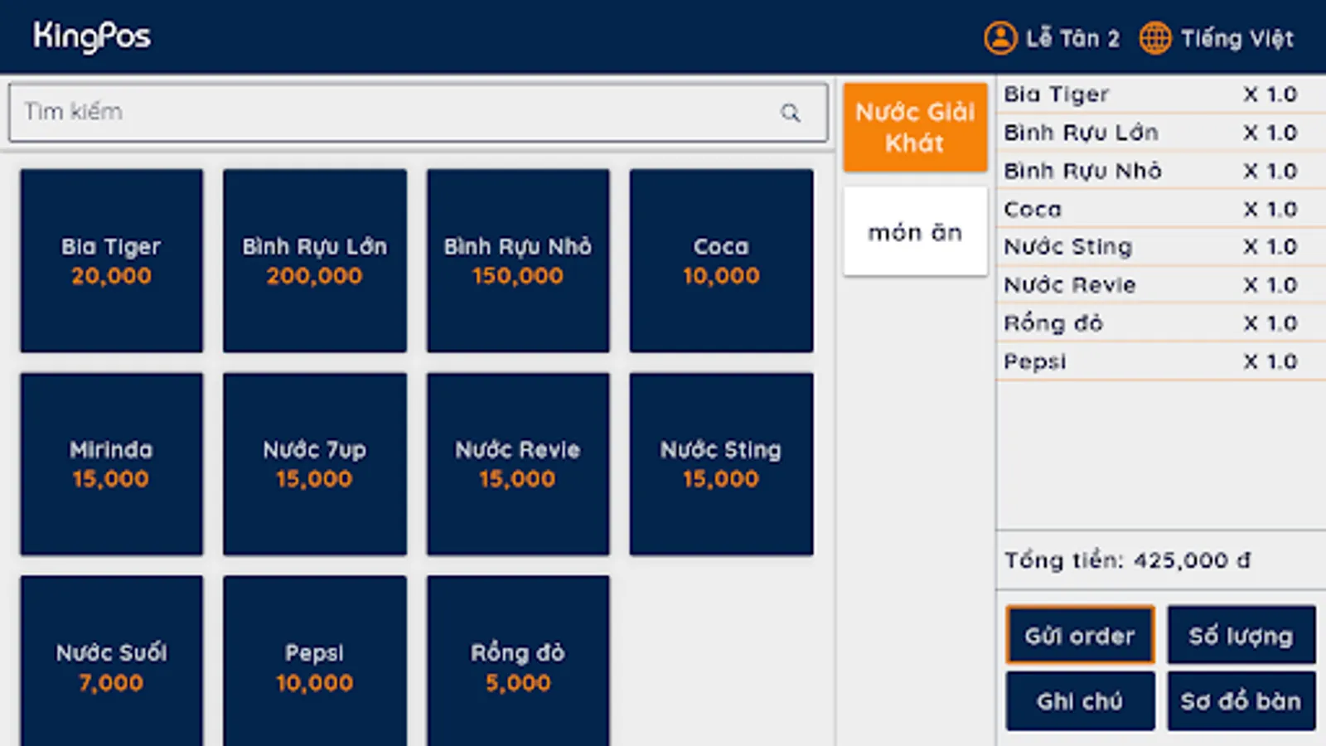
Task: Click the globe language icon
Action: pos(1155,38)
